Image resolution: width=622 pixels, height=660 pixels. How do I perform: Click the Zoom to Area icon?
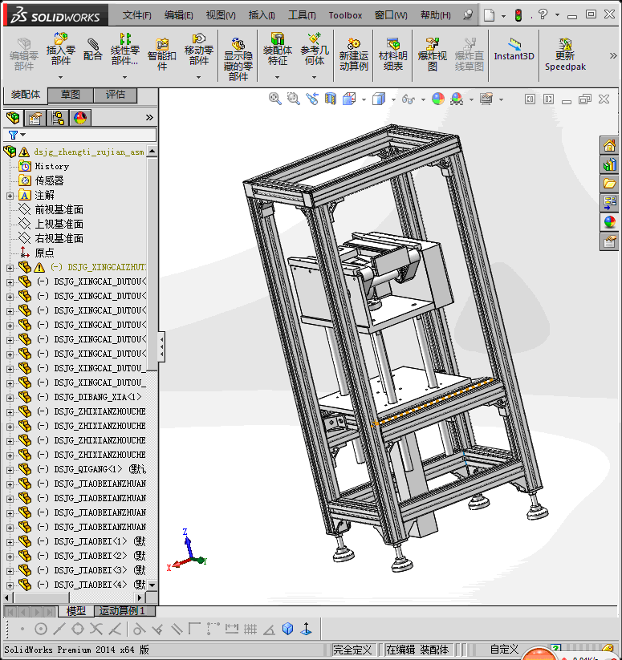click(x=293, y=99)
